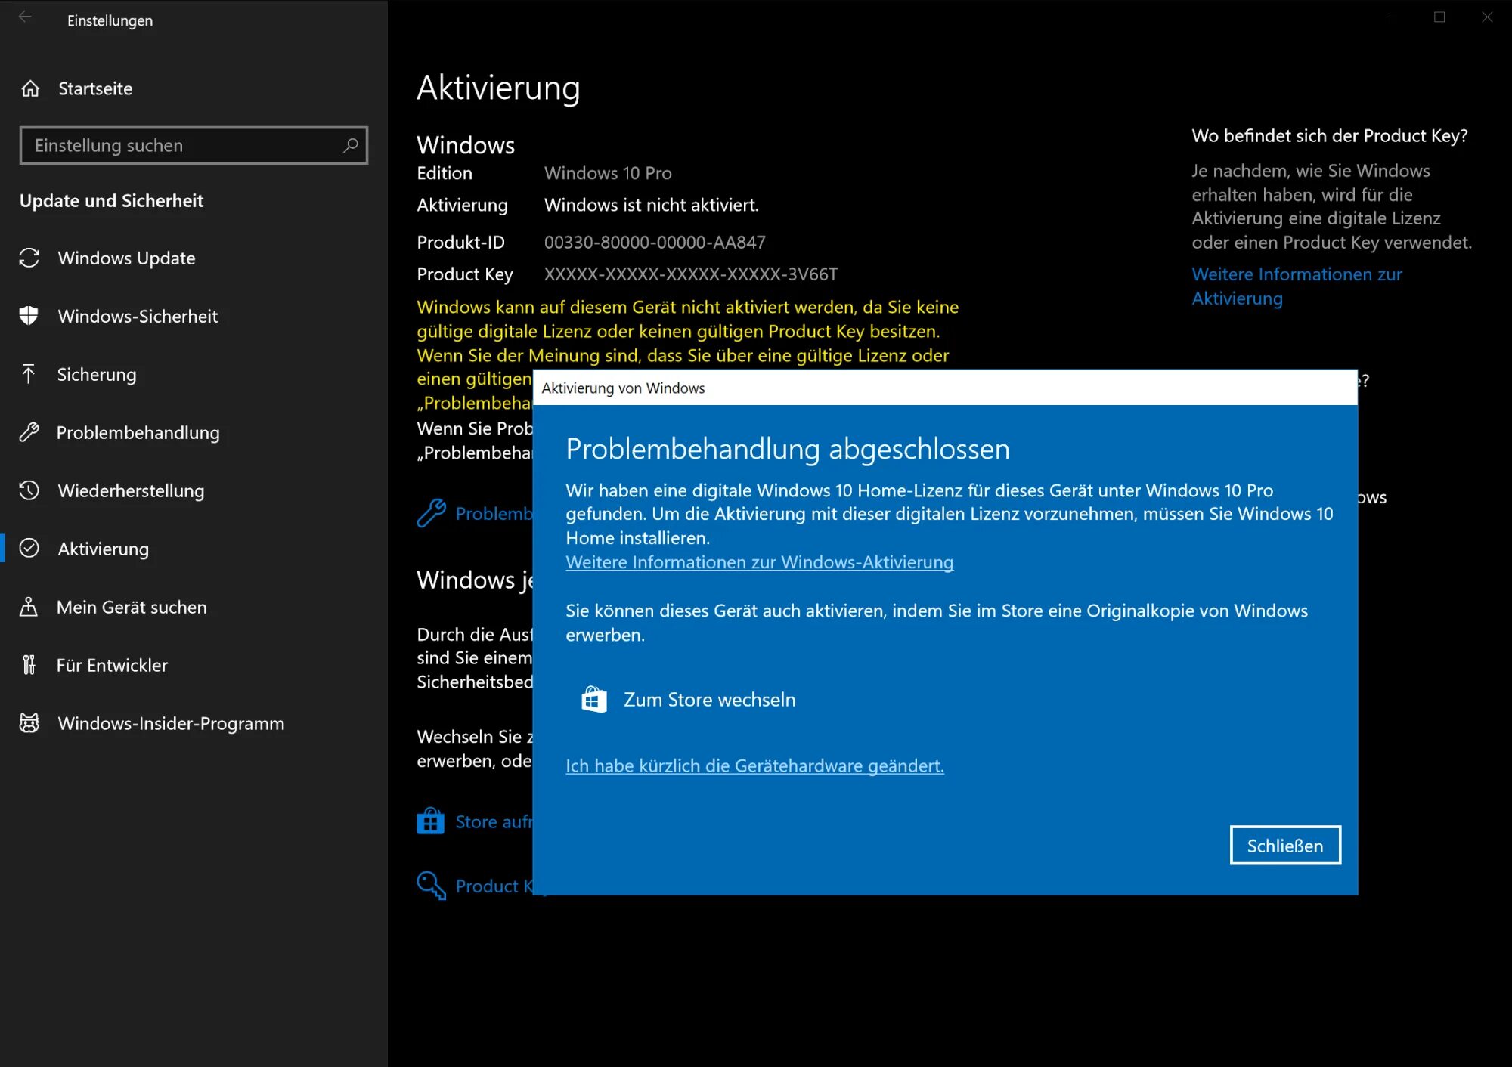The width and height of the screenshot is (1512, 1067).
Task: Open the Sicherung backup section
Action: (97, 375)
